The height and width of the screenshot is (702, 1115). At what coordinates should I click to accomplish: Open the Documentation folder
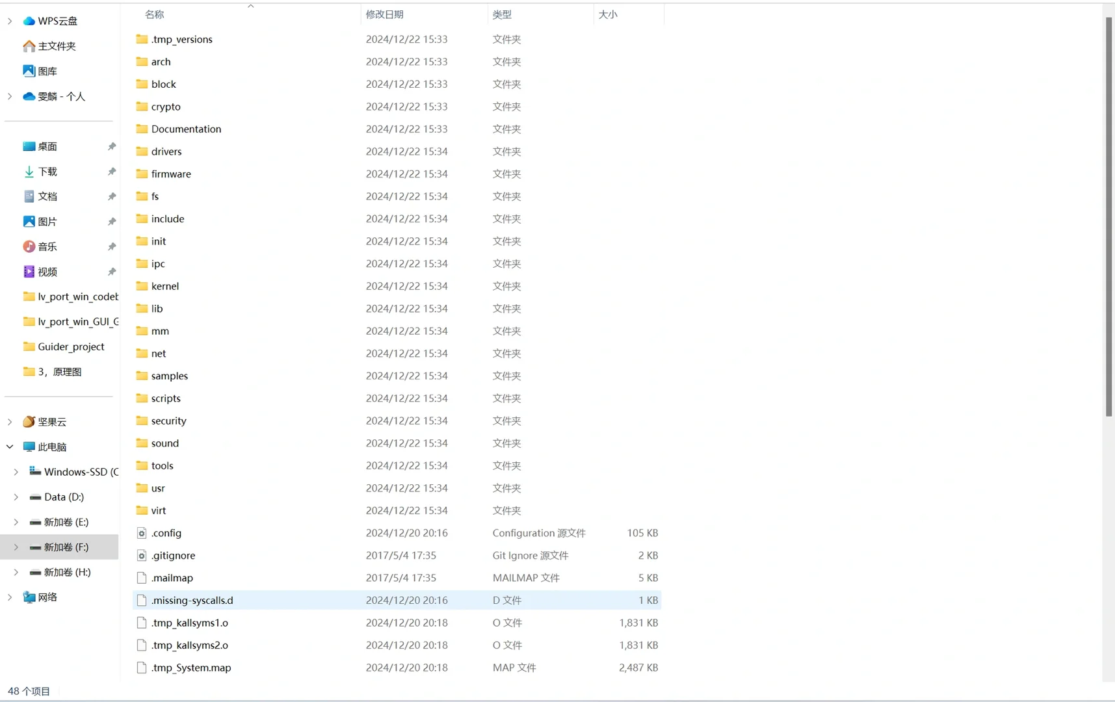[x=186, y=129]
